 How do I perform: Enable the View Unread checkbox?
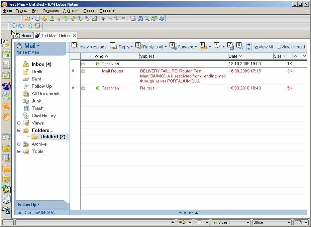coord(279,47)
